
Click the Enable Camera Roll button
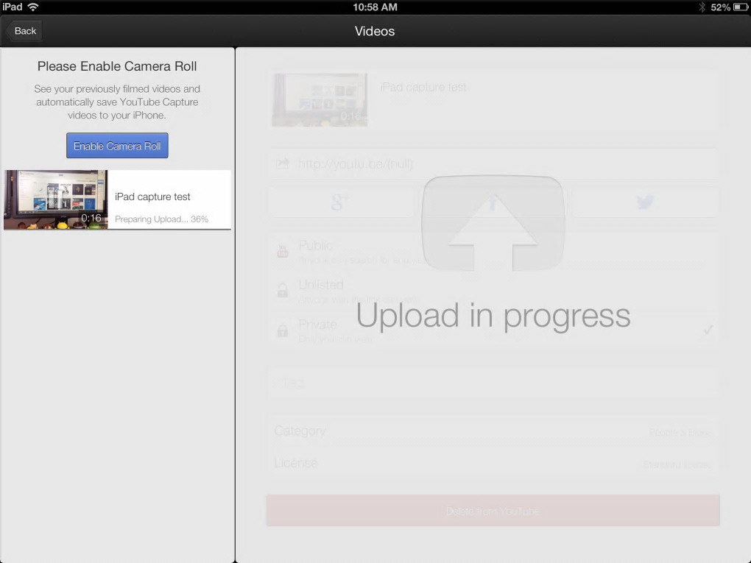(x=117, y=146)
